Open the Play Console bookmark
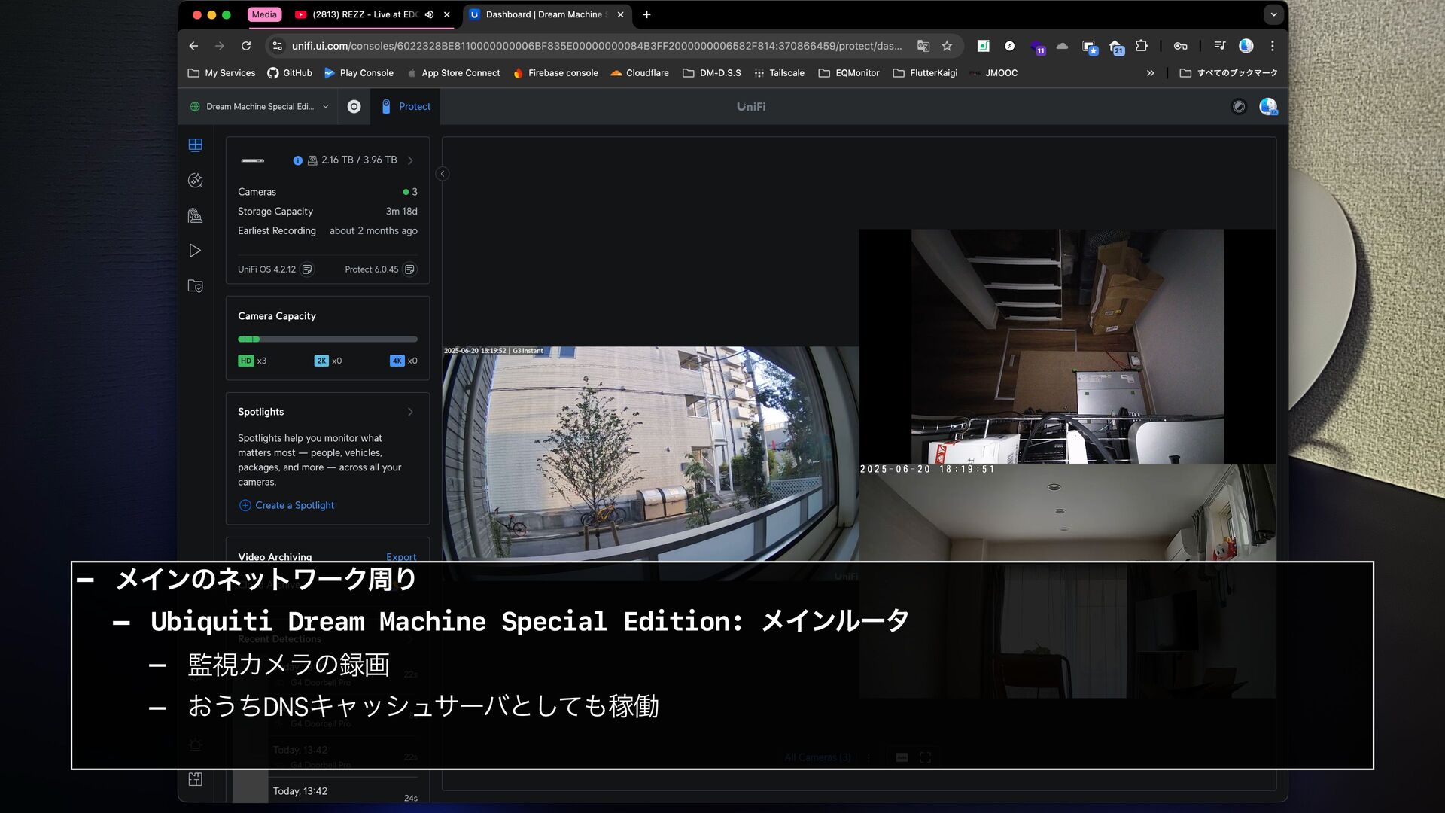The width and height of the screenshot is (1445, 813). pos(359,73)
